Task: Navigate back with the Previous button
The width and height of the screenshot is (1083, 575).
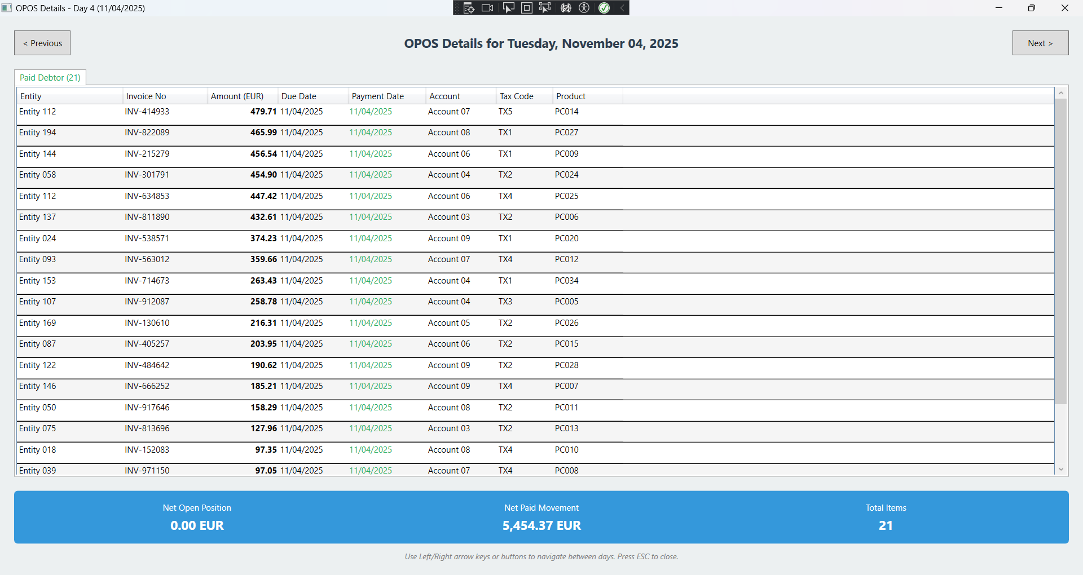Action: pos(42,43)
